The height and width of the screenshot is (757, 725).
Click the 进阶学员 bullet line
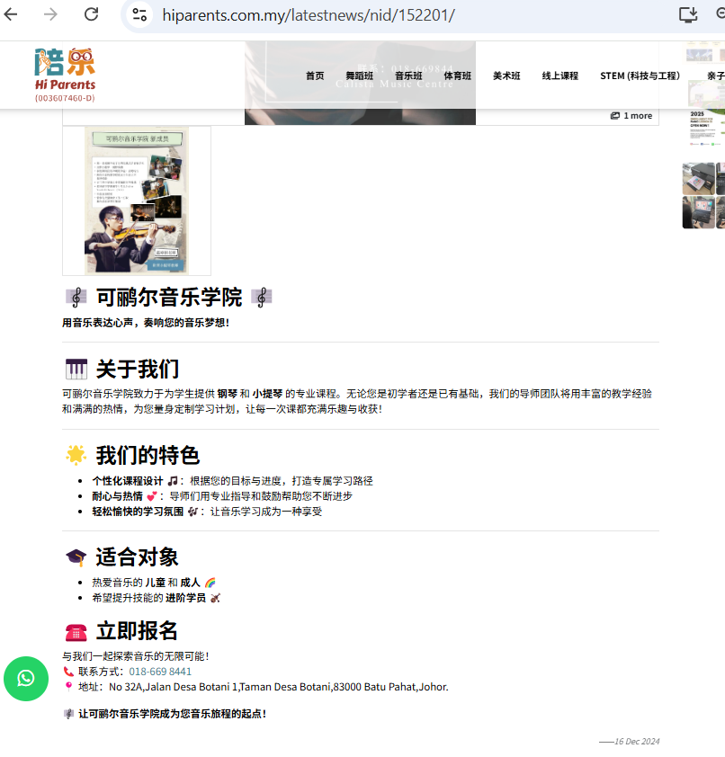156,598
